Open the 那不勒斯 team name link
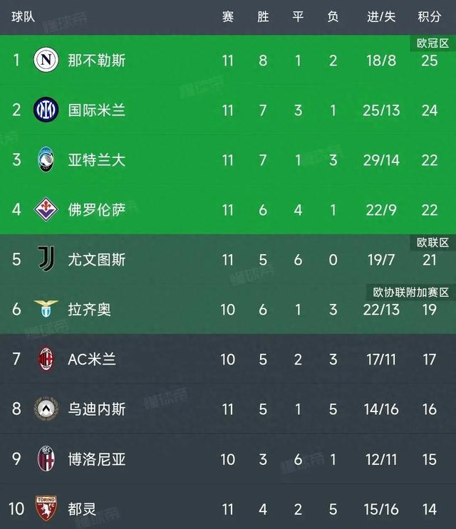Screen dimensions: 456x529 (x=96, y=60)
